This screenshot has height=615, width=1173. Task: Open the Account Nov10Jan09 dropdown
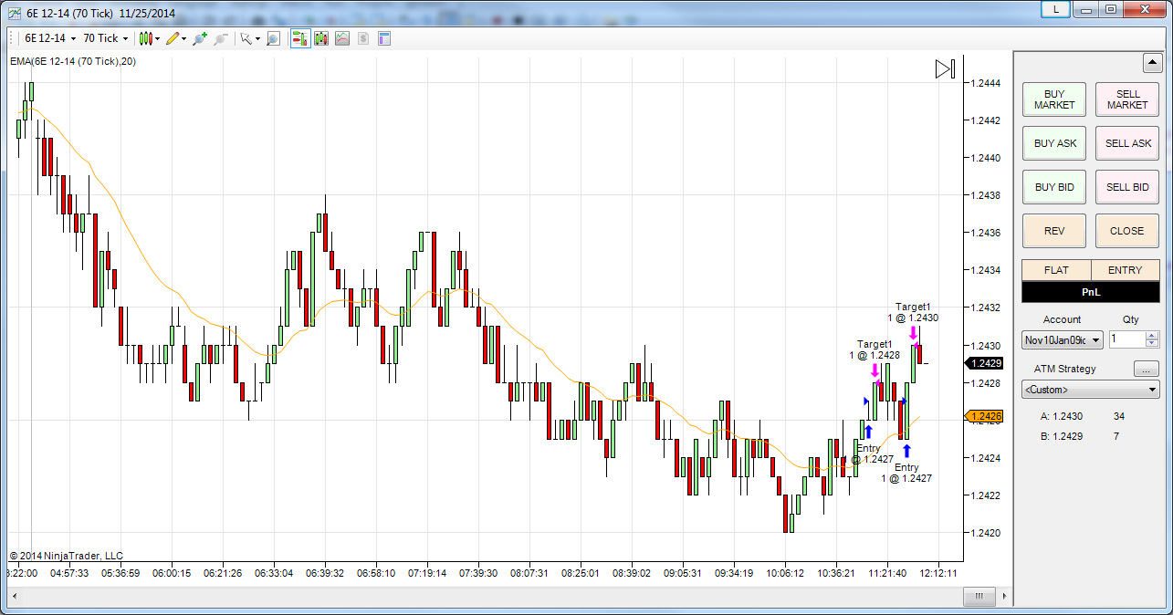(1063, 339)
